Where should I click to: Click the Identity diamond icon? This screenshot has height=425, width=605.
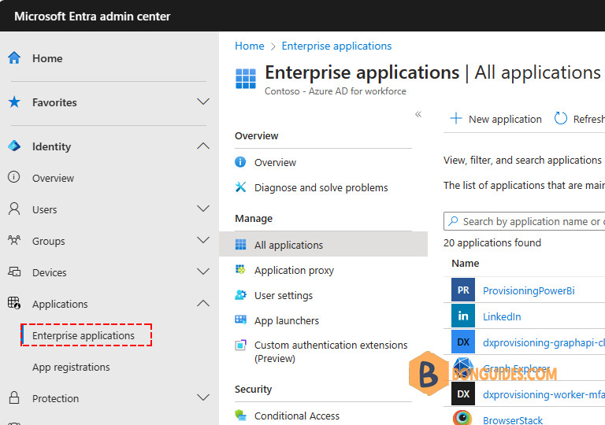(x=14, y=146)
